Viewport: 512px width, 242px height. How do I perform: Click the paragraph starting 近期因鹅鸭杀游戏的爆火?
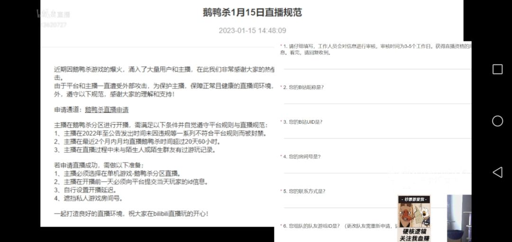click(164, 74)
